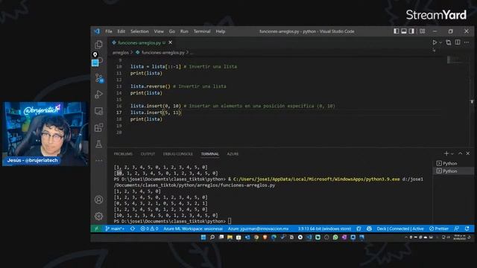Image resolution: width=477 pixels, height=268 pixels.
Task: Switch to DEBUG CONSOLE panel tab
Action: coord(178,154)
